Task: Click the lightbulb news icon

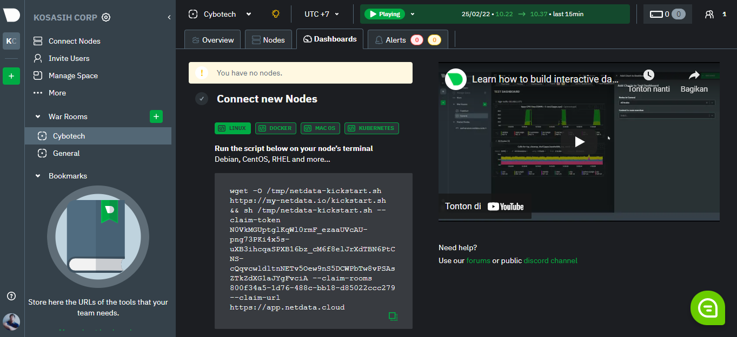Action: pos(276,14)
